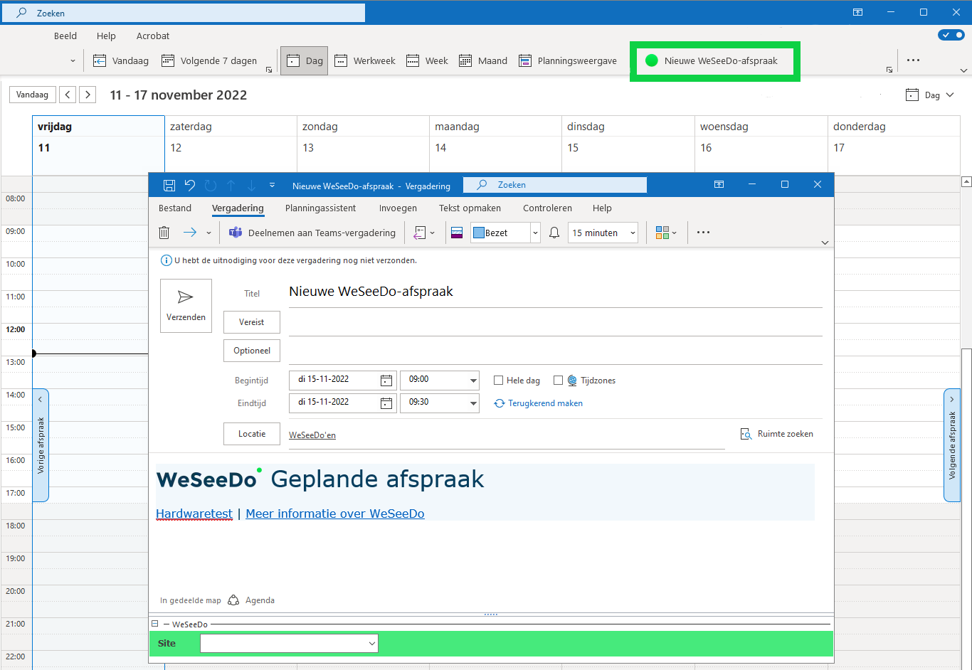
Task: Click Vandaag ribbon button with calendar icon
Action: [121, 60]
